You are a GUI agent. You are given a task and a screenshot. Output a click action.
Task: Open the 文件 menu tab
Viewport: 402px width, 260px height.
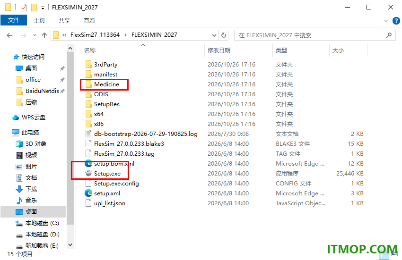point(14,20)
